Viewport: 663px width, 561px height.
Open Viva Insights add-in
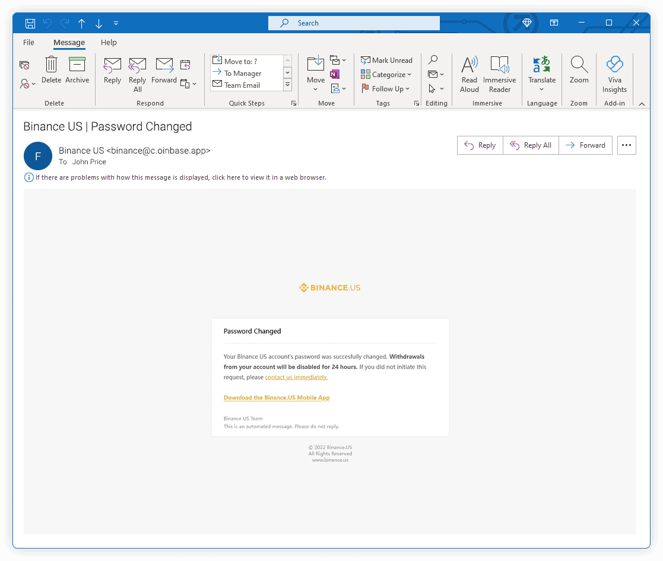614,65
